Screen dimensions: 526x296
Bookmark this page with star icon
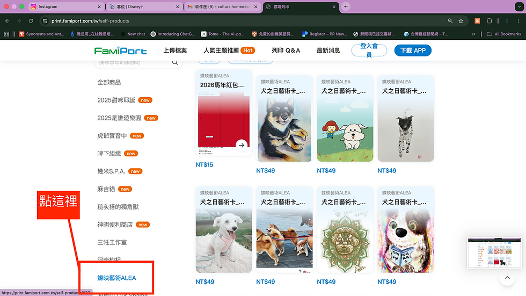click(x=461, y=21)
